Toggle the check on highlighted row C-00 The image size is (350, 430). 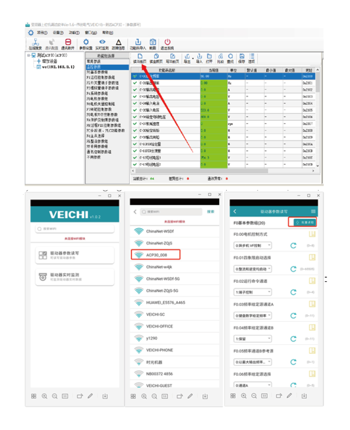tap(135, 76)
